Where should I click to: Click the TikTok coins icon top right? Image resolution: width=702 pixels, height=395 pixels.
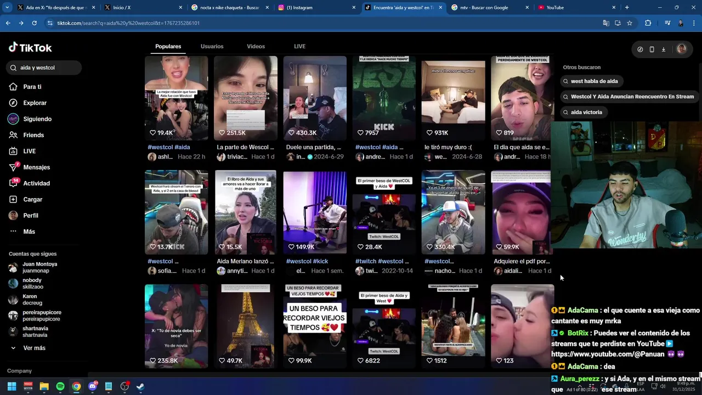tap(640, 49)
